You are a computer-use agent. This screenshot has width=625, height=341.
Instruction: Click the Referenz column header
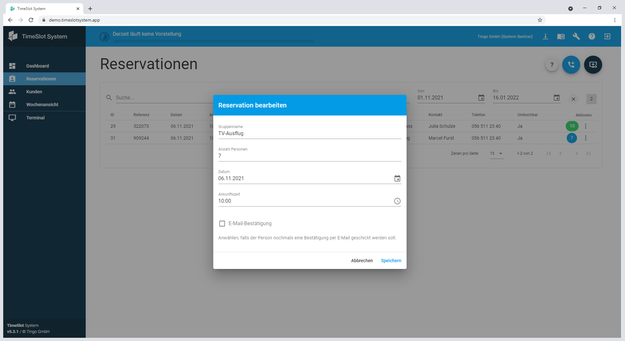141,115
